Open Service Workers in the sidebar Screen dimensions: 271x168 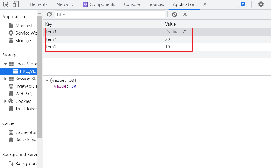coord(22,33)
